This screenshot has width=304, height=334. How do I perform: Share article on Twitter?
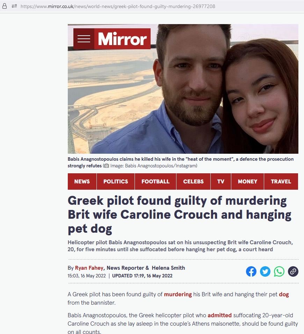265,271
